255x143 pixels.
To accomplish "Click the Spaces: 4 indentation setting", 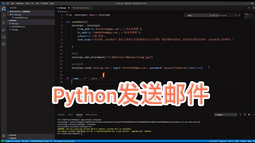I will (223, 141).
